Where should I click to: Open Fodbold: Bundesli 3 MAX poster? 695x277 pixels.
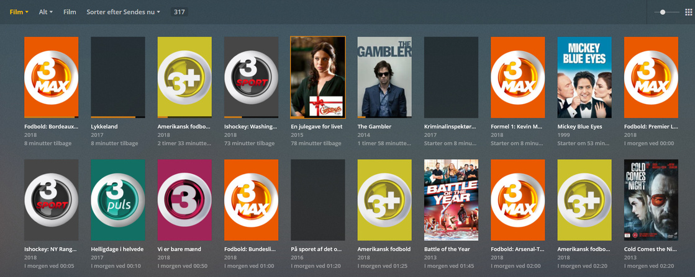coord(252,200)
